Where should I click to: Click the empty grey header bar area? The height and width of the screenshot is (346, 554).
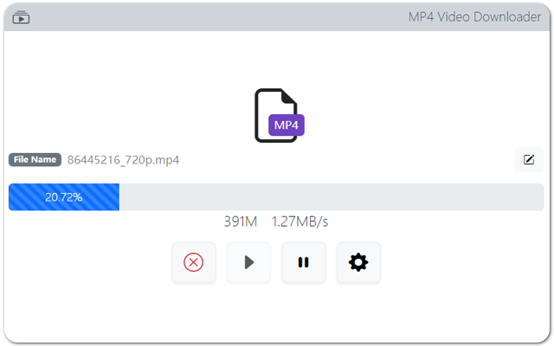coord(219,17)
